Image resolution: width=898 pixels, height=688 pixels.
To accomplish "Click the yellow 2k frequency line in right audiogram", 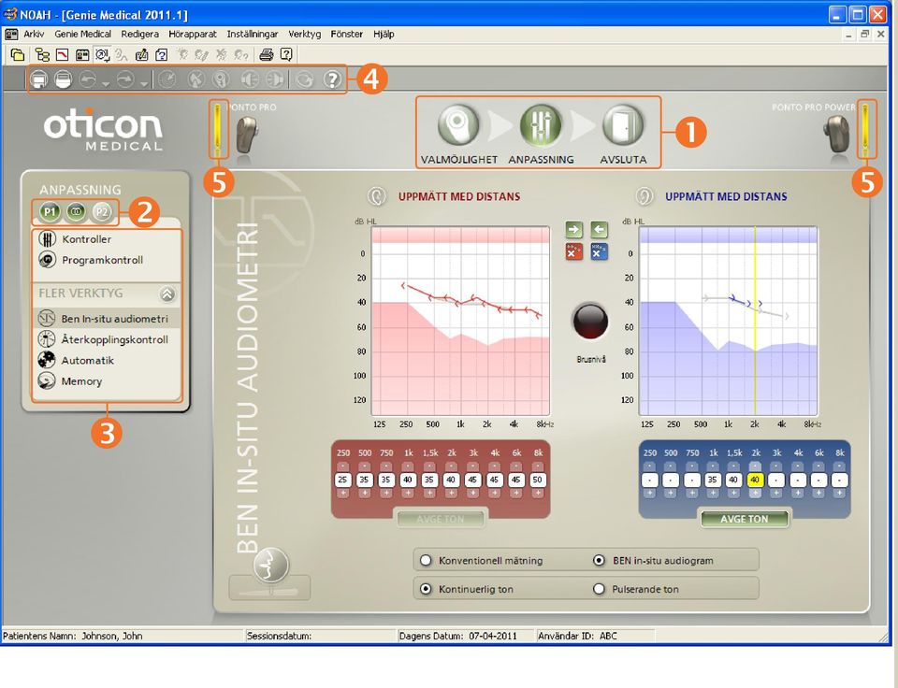I will 755,321.
